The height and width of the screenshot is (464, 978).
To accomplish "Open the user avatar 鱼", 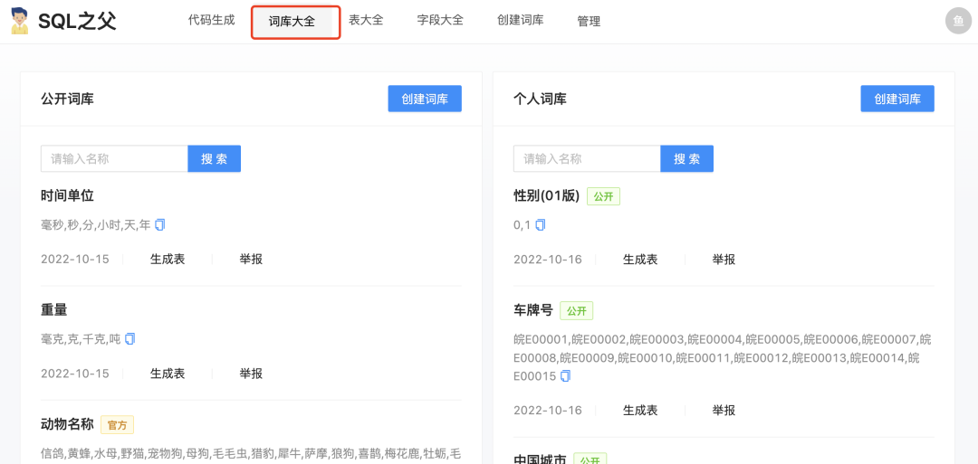I will (958, 21).
